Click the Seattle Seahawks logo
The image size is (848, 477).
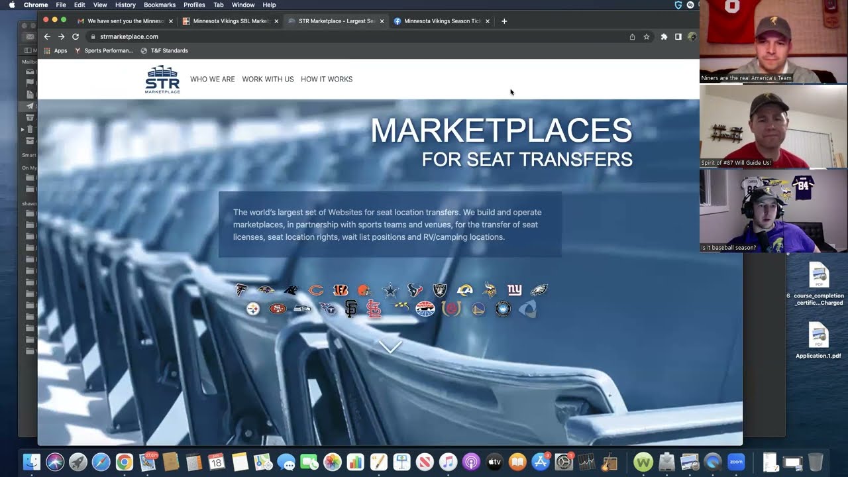[302, 309]
